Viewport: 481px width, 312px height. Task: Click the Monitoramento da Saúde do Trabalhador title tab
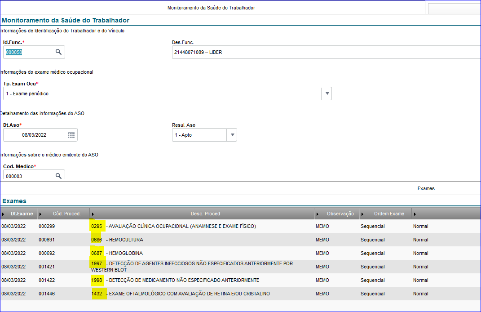click(x=211, y=8)
